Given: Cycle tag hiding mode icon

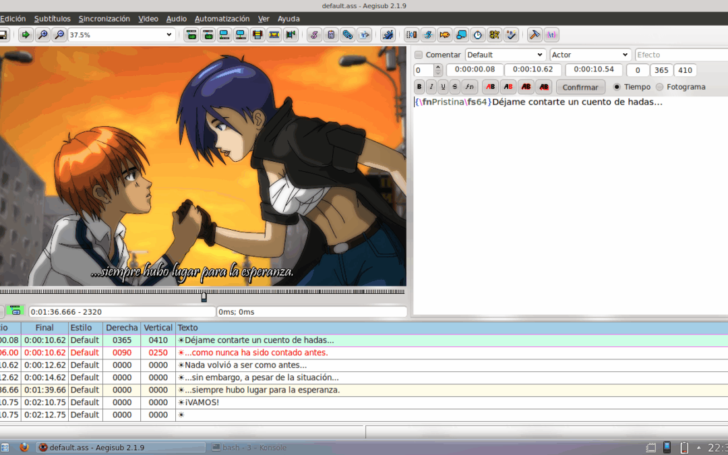Looking at the screenshot, I should click(551, 35).
